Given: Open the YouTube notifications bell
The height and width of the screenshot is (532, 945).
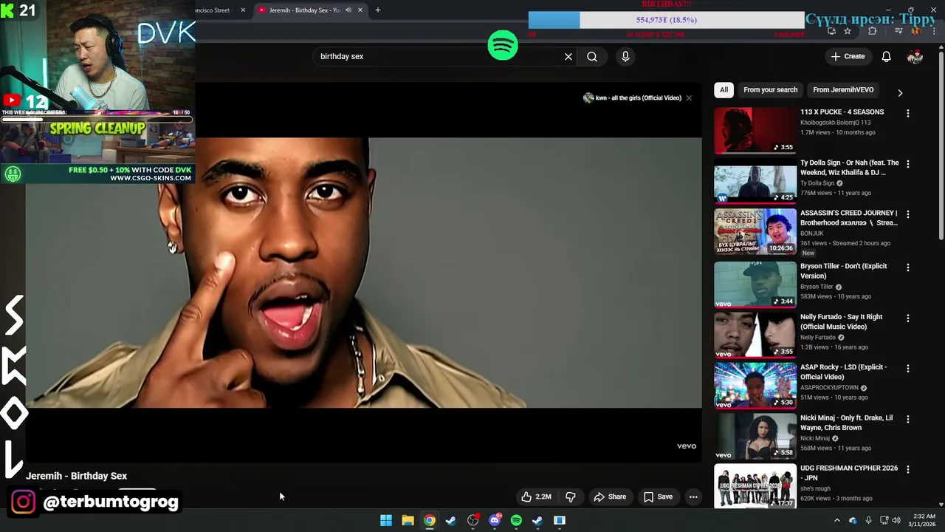Looking at the screenshot, I should click(887, 56).
